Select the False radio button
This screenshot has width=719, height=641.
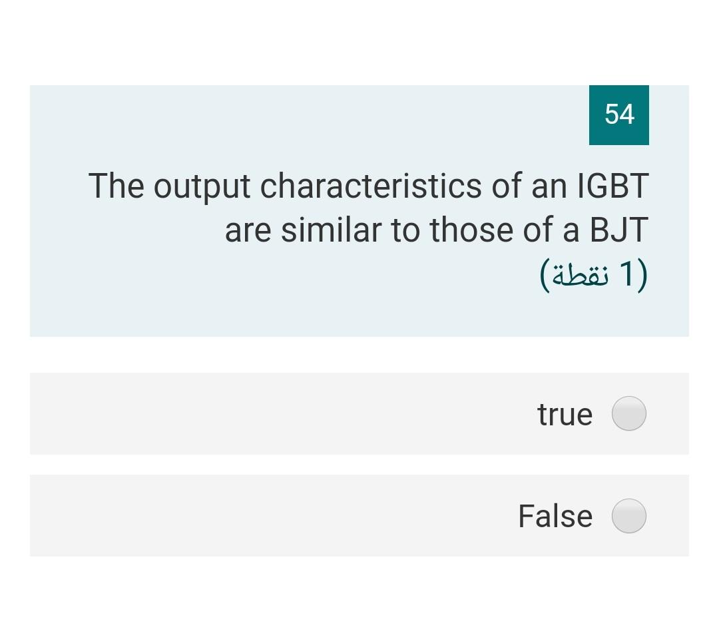[x=628, y=516]
